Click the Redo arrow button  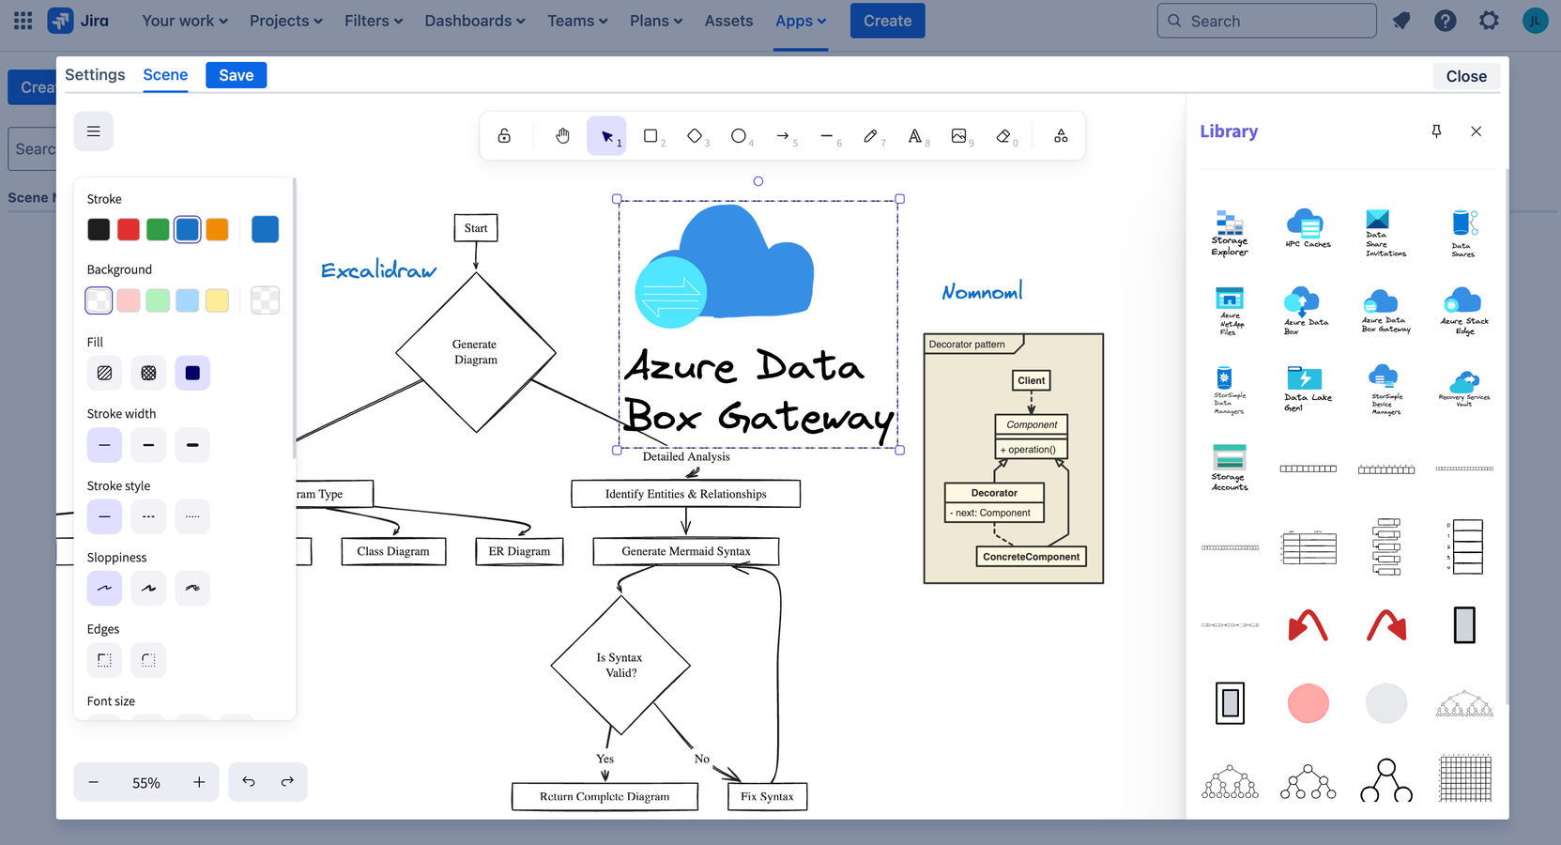pyautogui.click(x=287, y=781)
